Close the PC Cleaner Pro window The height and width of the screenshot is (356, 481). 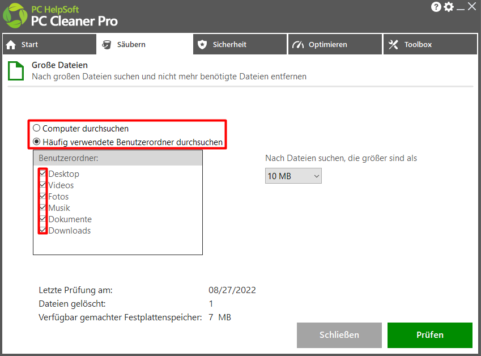coord(472,6)
